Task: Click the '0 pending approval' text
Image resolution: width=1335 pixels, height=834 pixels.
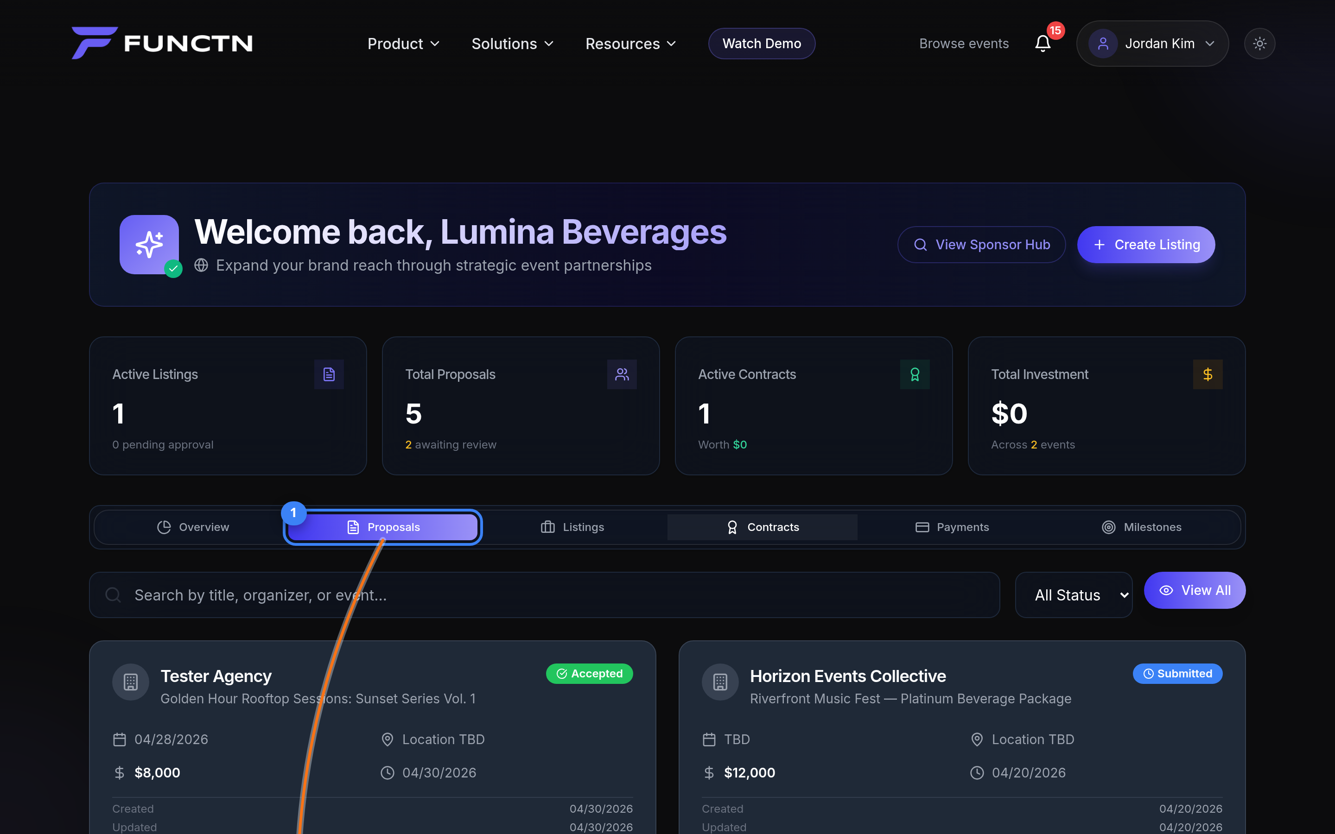Action: tap(163, 445)
